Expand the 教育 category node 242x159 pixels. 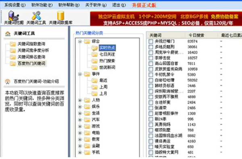click(80, 139)
